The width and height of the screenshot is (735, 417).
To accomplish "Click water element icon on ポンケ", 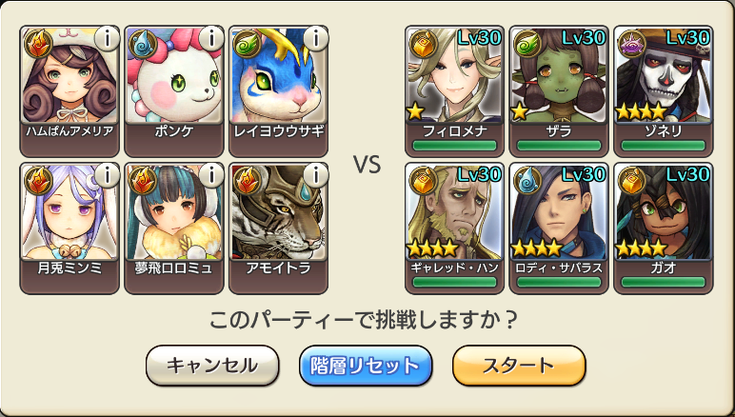I will [143, 44].
